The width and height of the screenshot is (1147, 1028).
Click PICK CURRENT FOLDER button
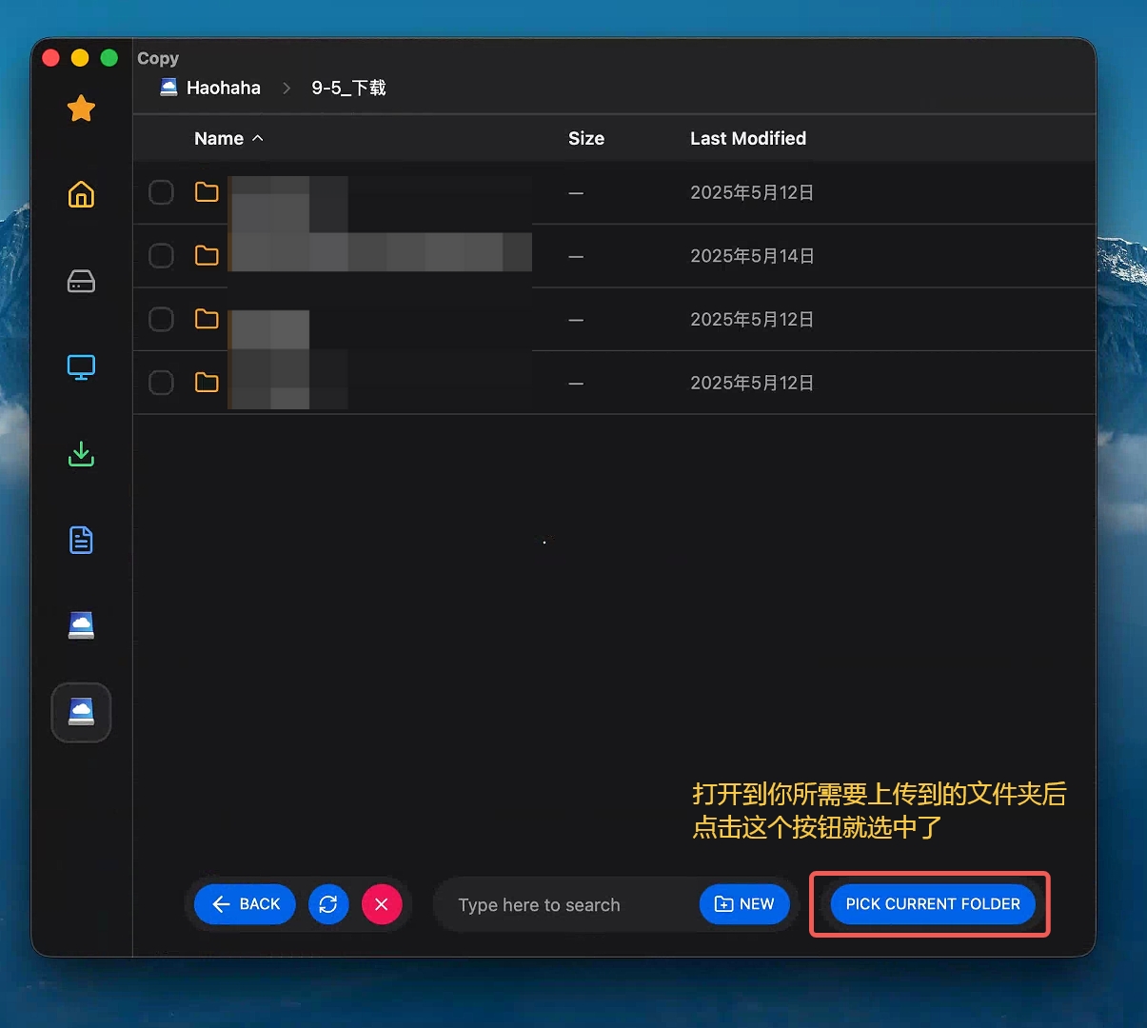[933, 904]
